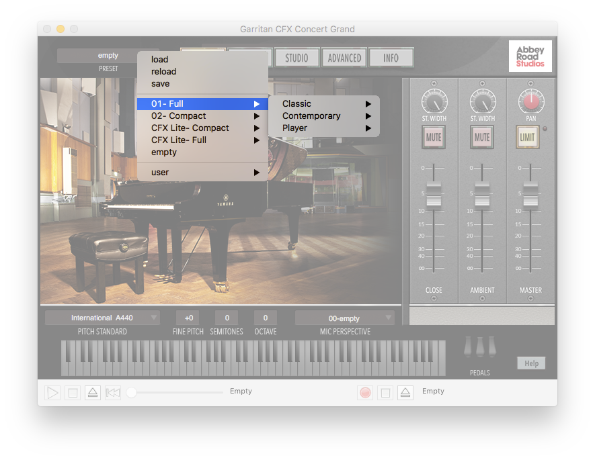Image resolution: width=595 pixels, height=460 pixels.
Task: Open the Mic Perspective dropdown
Action: 344,318
